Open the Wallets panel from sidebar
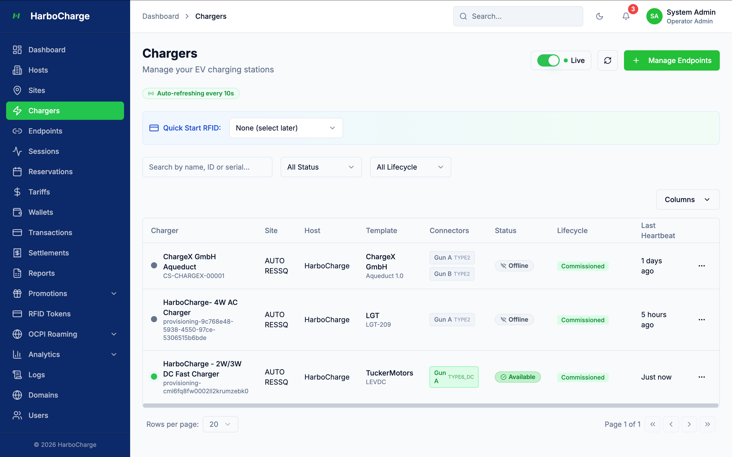The image size is (732, 457). point(40,212)
